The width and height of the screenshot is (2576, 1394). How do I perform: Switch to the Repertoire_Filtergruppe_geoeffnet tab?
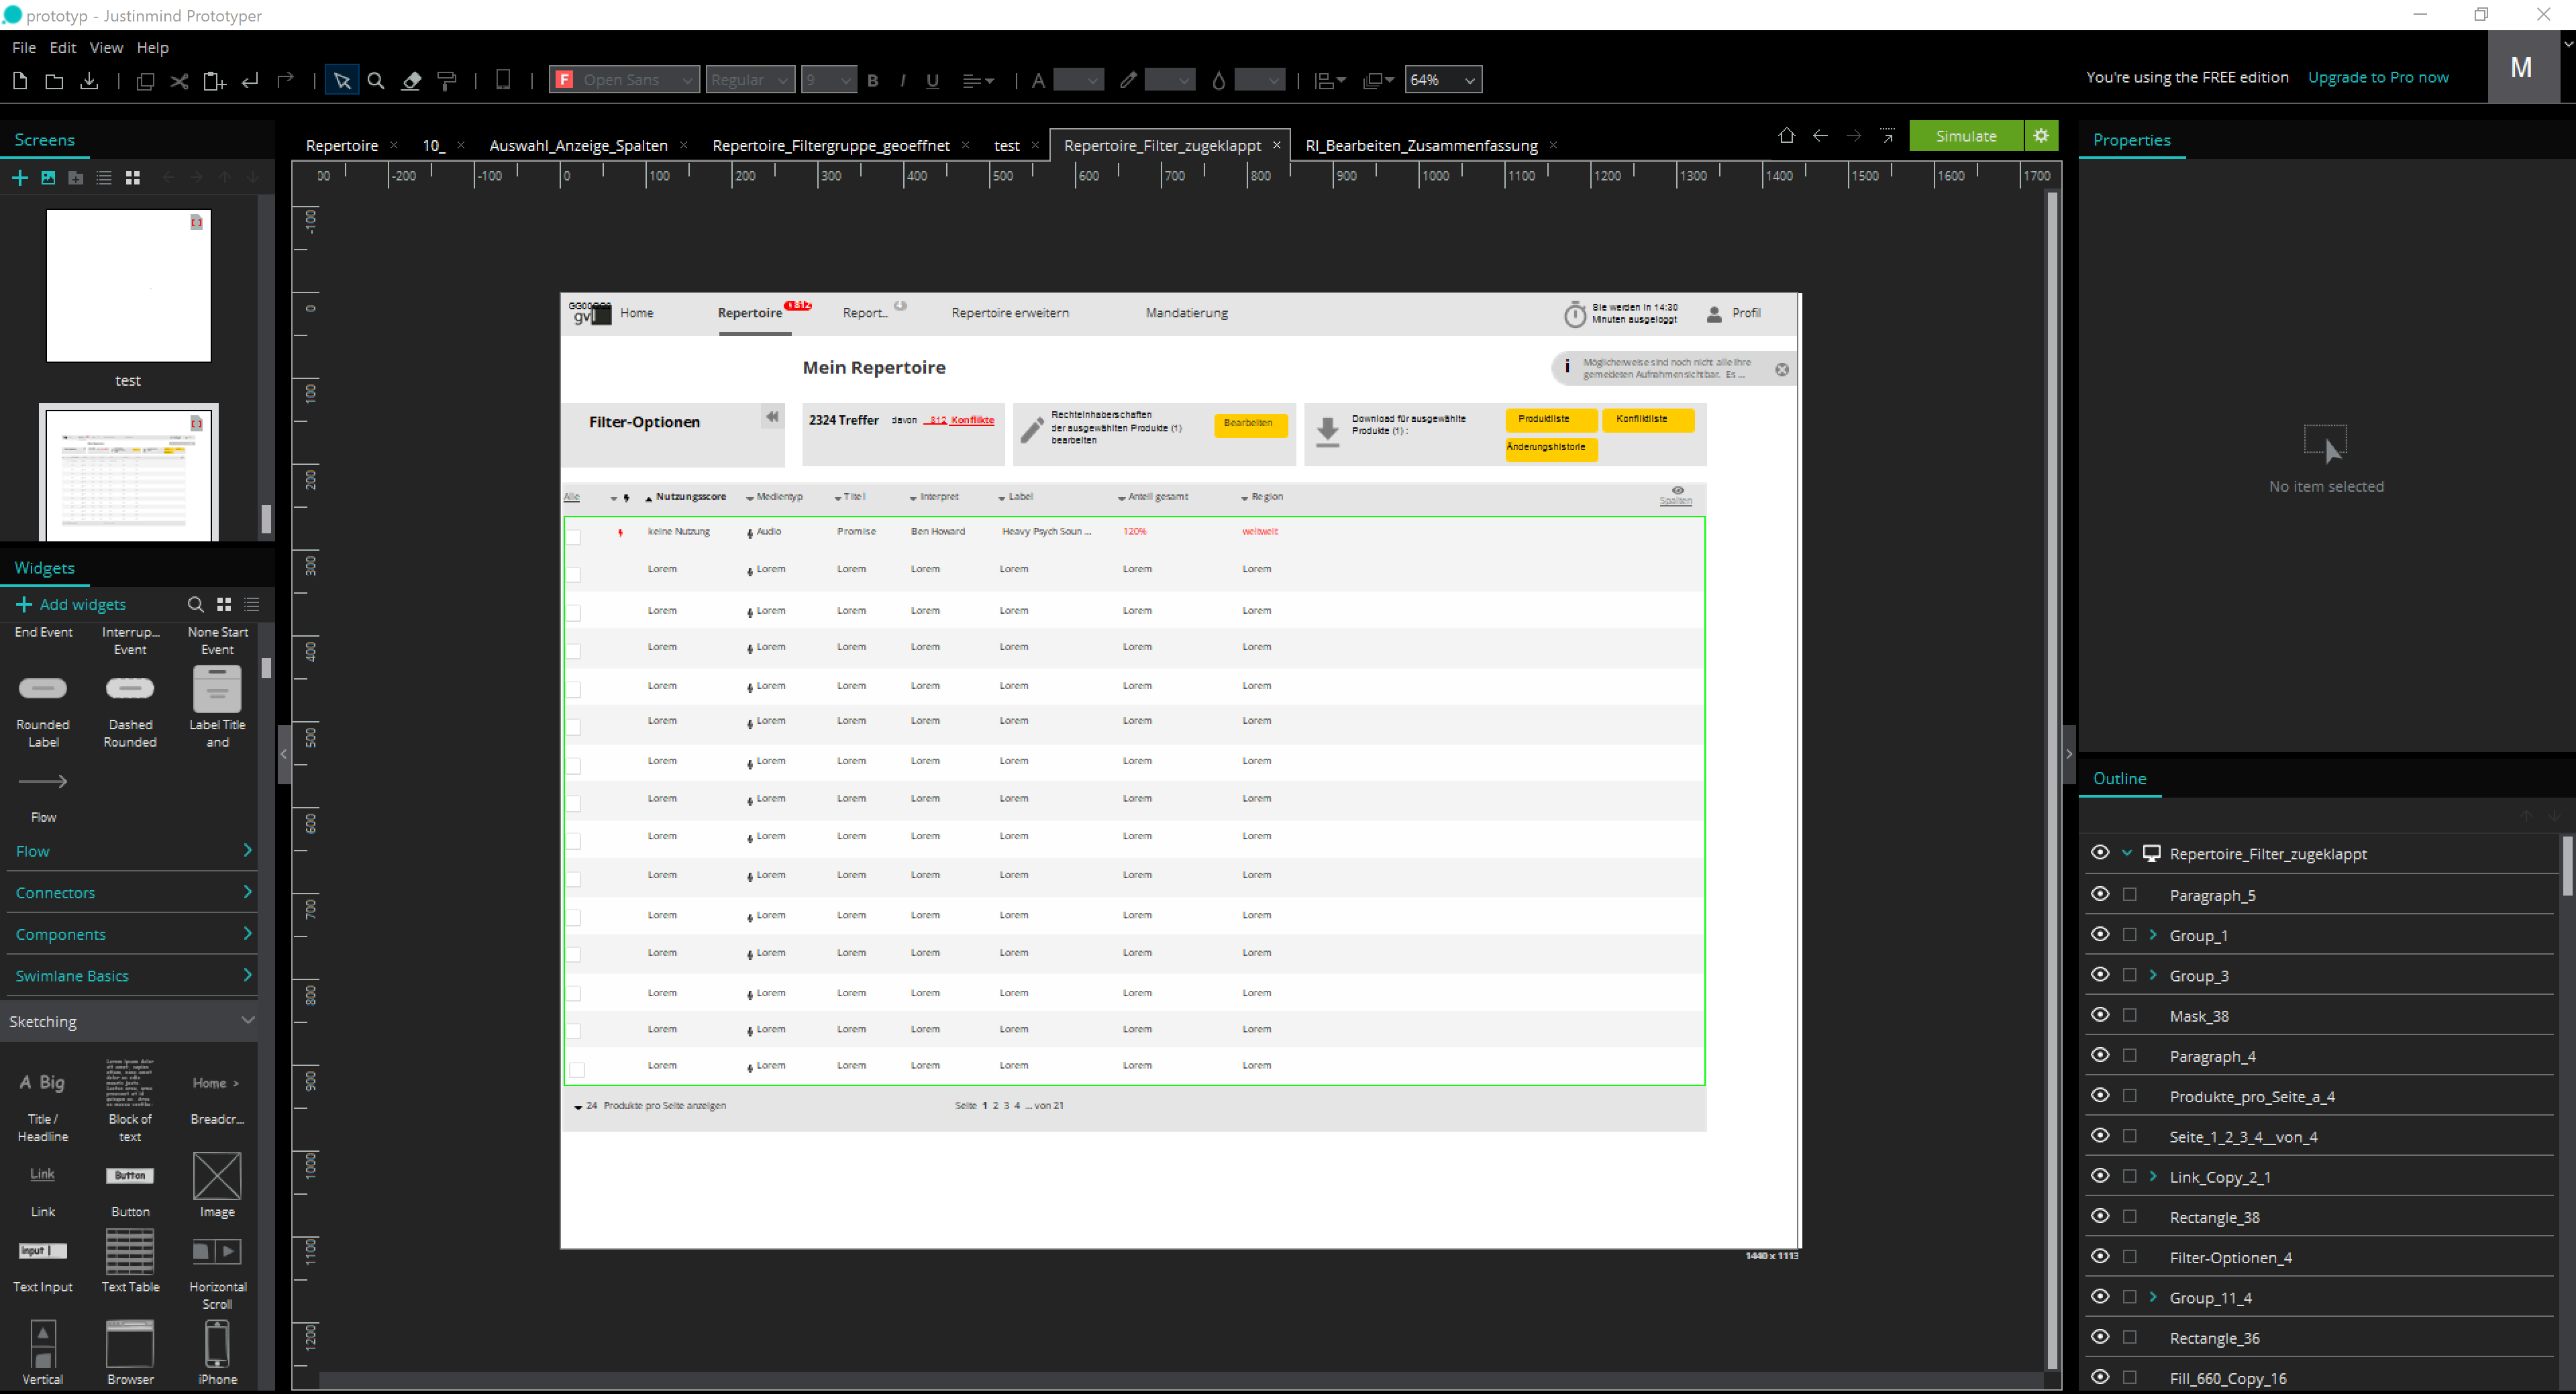830,145
